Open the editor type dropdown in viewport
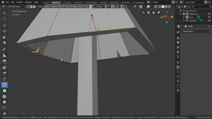 click(4, 7)
